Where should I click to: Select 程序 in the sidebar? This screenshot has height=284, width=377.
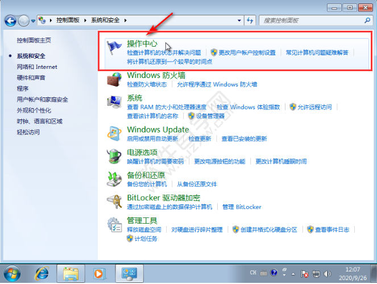coord(23,89)
